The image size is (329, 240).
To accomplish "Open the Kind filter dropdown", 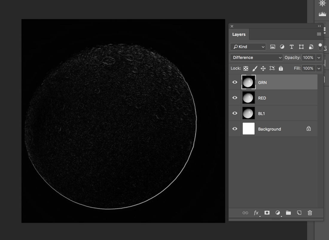I will pos(248,47).
